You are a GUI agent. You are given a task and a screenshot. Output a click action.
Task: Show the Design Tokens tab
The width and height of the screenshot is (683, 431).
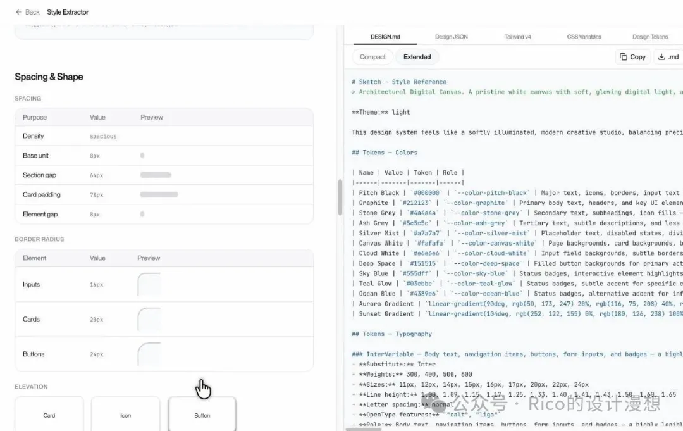tap(649, 37)
